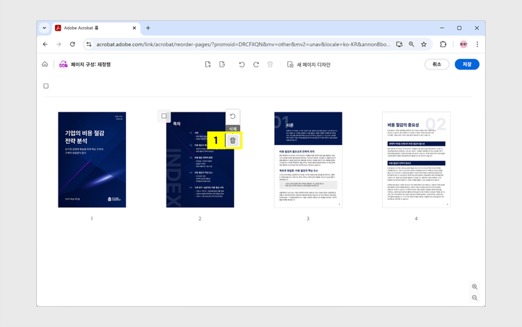Open the Chrome three-dot menu
522x327 pixels.
pos(477,44)
